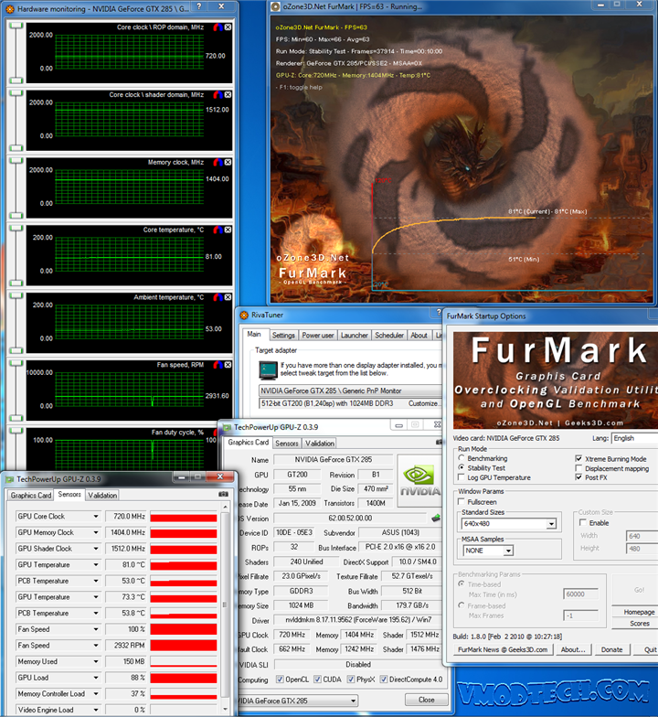Screen dimensions: 658x717
Task: Select Benchmarking run mode
Action: coord(461,458)
